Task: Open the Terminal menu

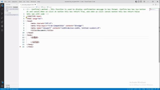Action: tap(33, 2)
